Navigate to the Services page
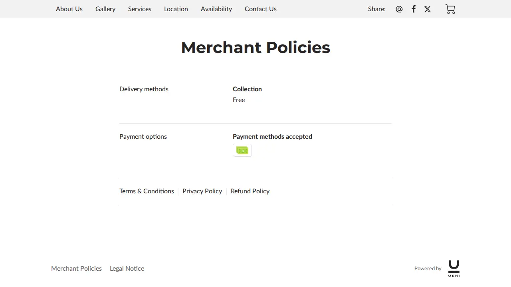Viewport: 511px width, 287px height. pos(140,9)
